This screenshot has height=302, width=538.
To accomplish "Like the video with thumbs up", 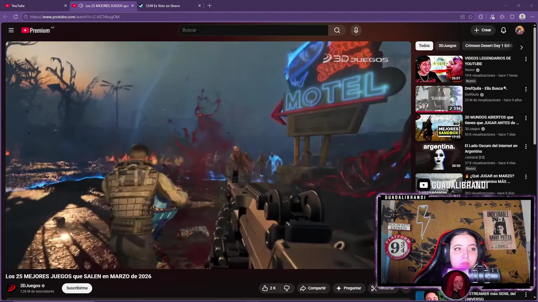I will click(269, 288).
